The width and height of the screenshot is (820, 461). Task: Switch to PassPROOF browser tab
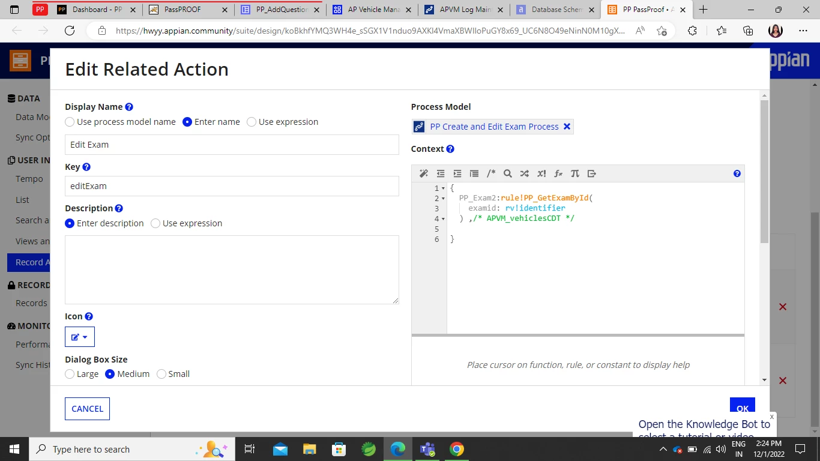(x=189, y=10)
